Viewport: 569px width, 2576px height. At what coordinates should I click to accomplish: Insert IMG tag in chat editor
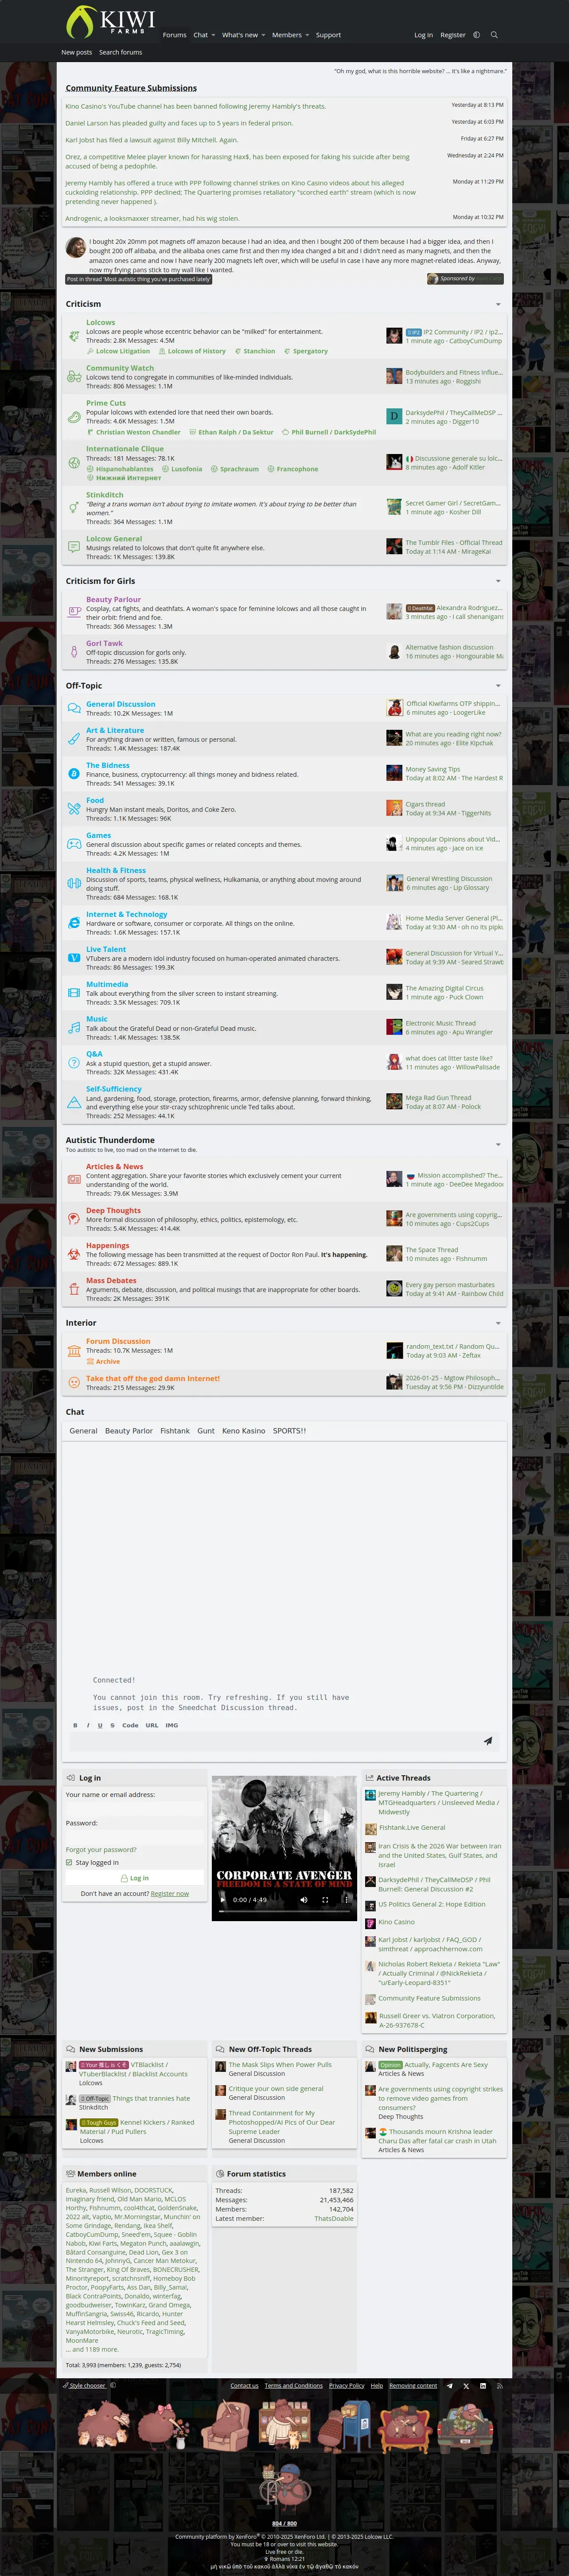(172, 1725)
